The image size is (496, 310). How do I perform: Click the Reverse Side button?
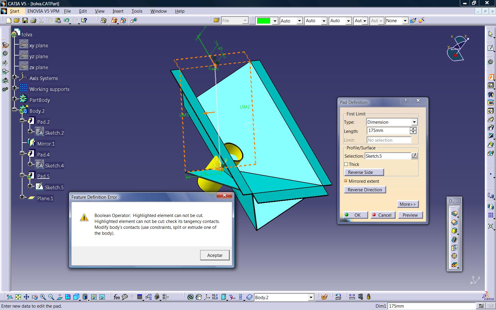pos(364,172)
